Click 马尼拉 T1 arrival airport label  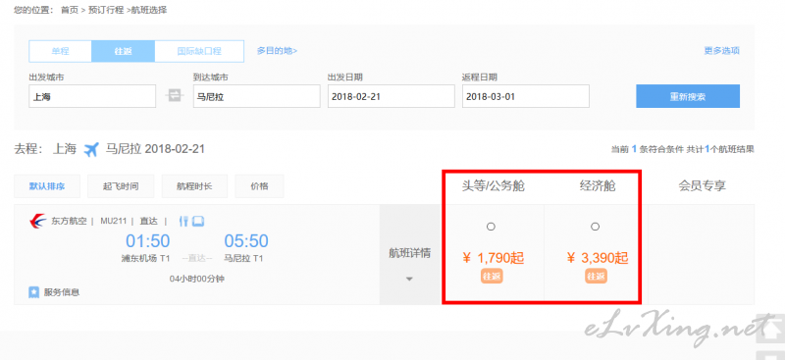243,259
